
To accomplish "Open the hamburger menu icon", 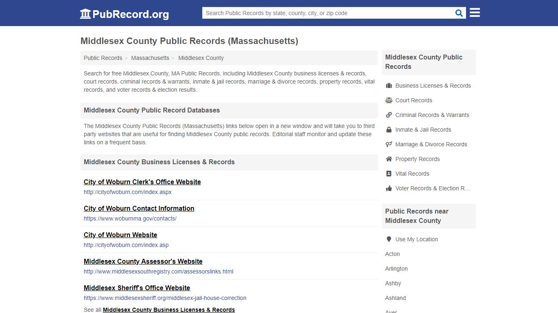I will [x=475, y=13].
